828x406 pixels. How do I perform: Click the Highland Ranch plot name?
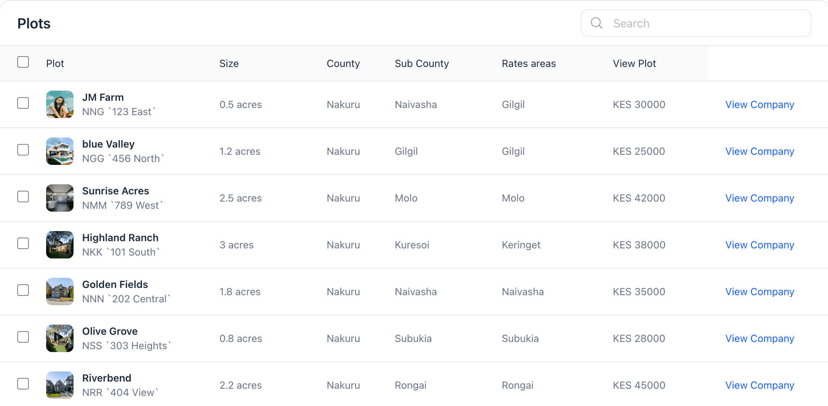120,238
